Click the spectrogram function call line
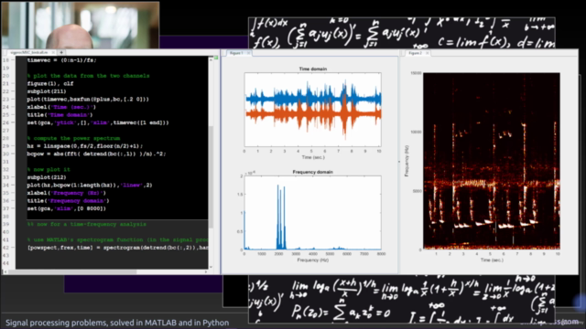The height and width of the screenshot is (329, 586). 117,248
